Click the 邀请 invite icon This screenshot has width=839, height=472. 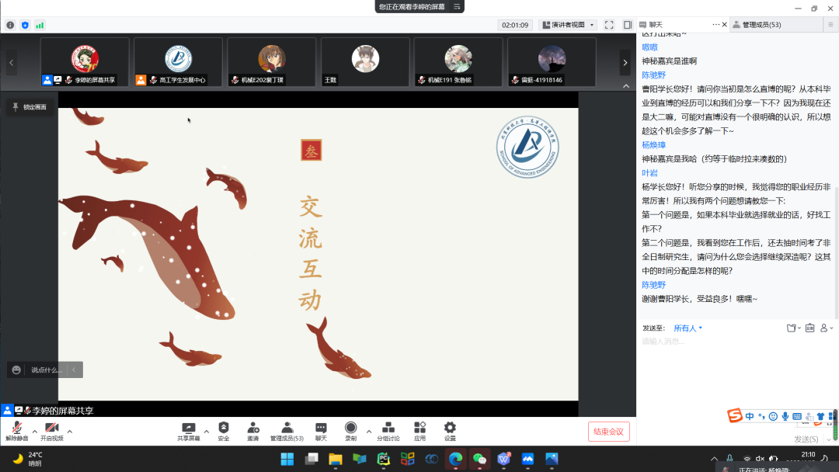pos(253,428)
